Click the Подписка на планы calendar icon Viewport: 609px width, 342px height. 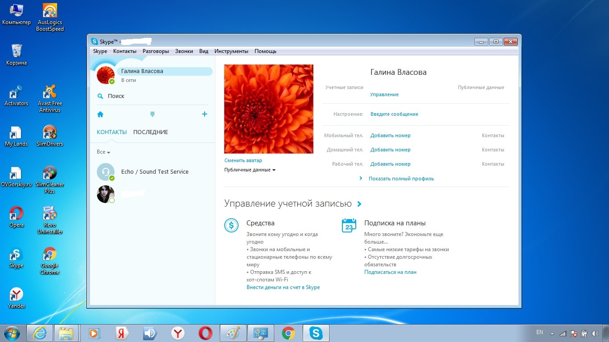tap(349, 225)
